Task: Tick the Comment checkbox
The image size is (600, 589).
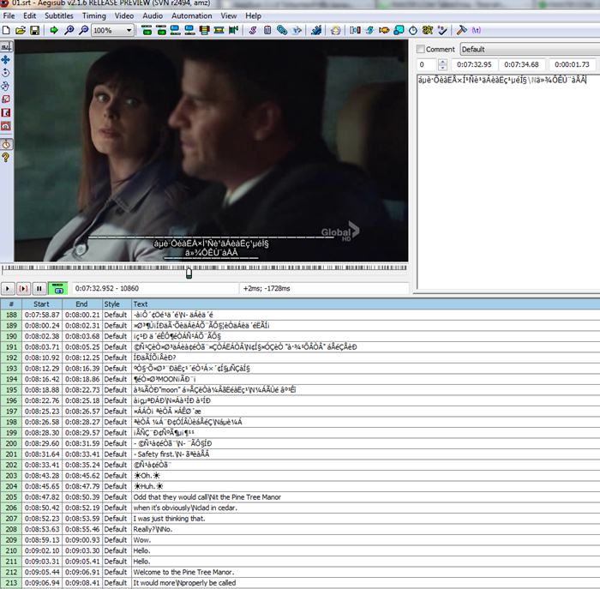Action: point(421,49)
